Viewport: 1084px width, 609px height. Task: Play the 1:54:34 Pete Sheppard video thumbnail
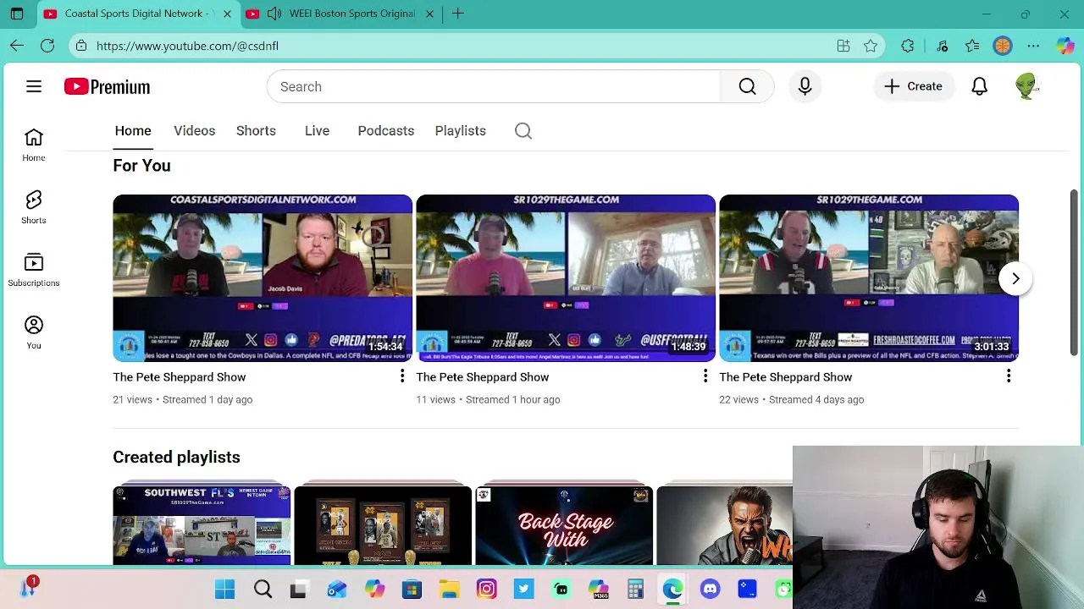pyautogui.click(x=263, y=278)
